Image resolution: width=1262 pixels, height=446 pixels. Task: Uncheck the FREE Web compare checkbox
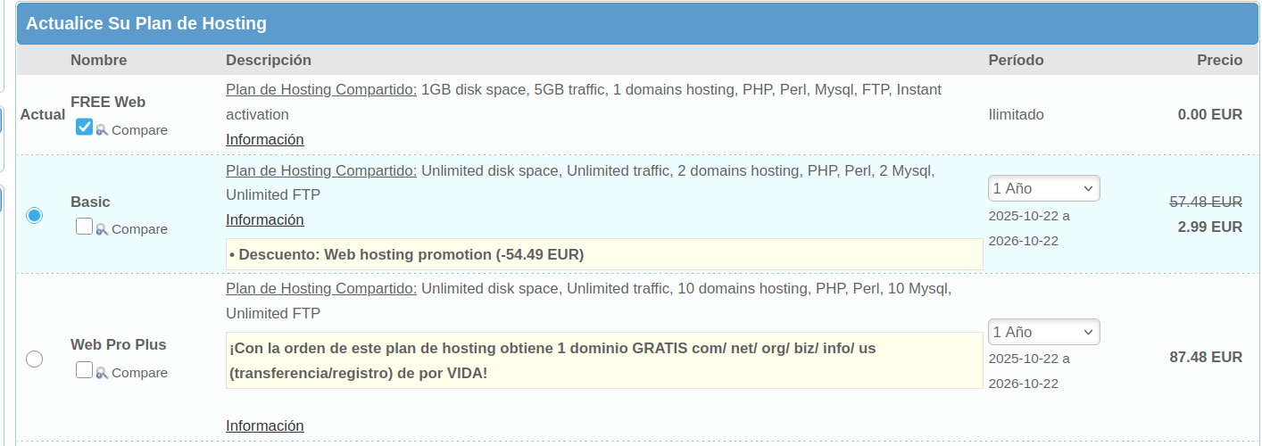click(x=85, y=128)
